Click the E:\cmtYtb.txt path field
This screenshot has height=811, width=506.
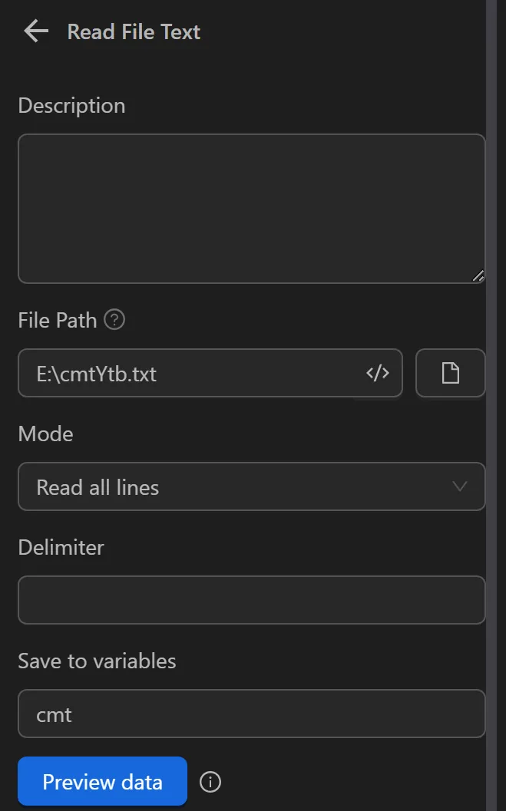pyautogui.click(x=192, y=373)
